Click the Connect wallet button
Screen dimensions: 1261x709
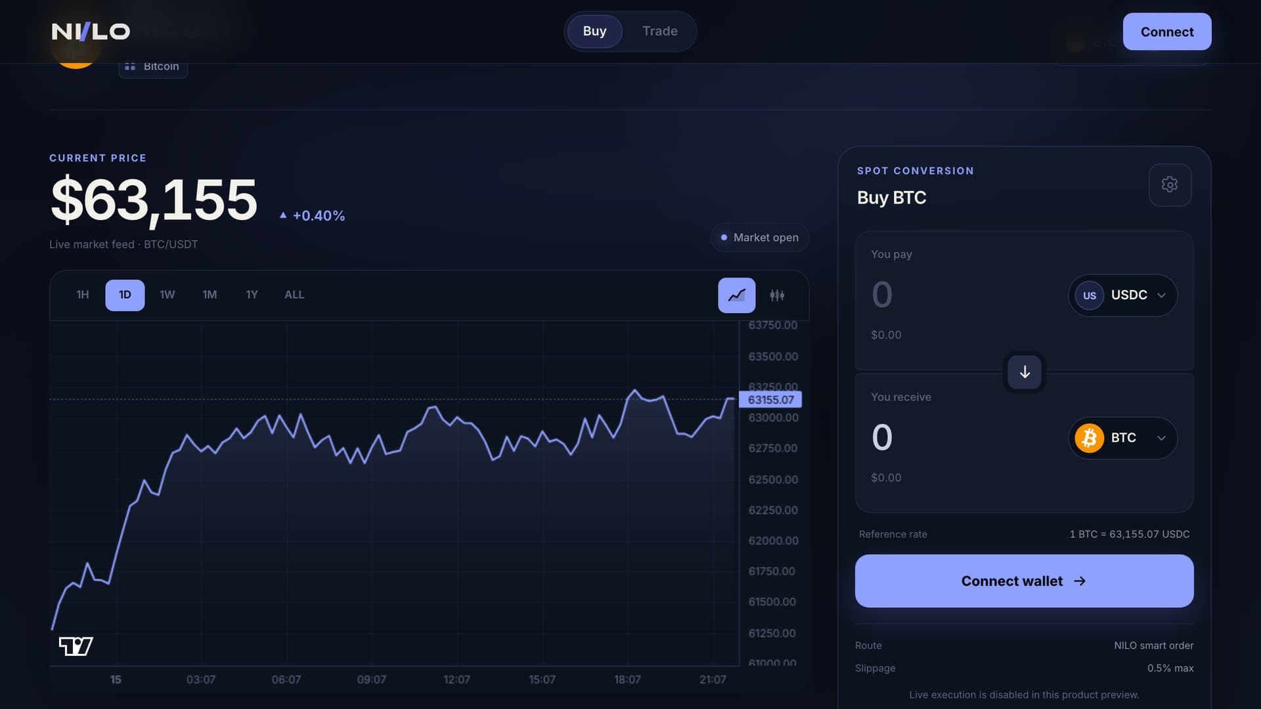[x=1024, y=581]
